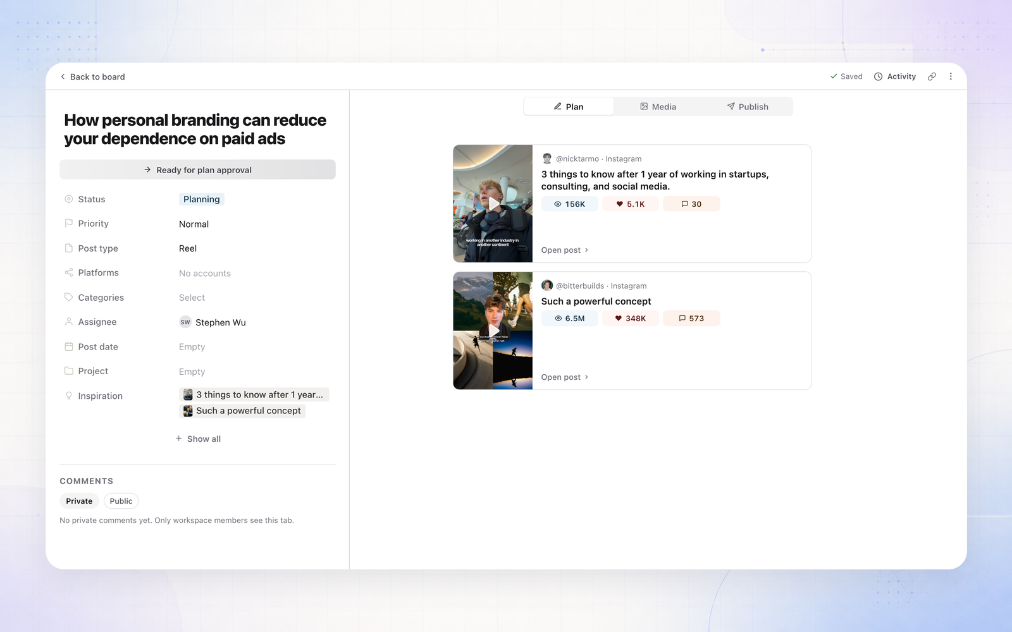
Task: Switch to the Media tab
Action: coord(658,106)
